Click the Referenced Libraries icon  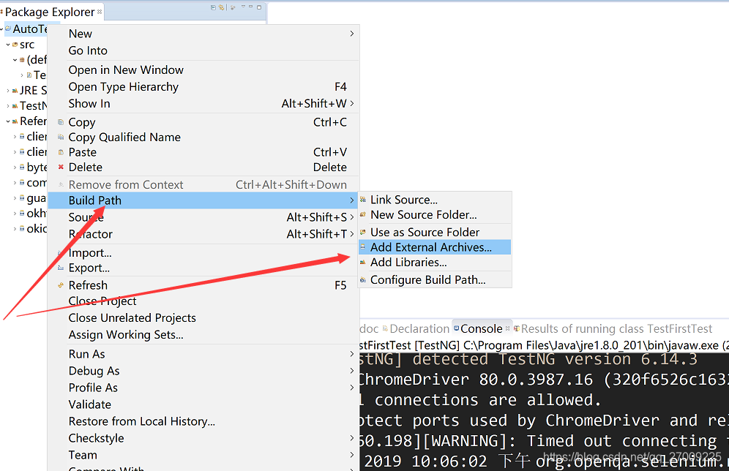pos(15,121)
